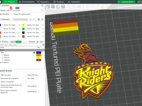The image size is (142, 106).
Task: Clear the object search field
Action: [43, 45]
